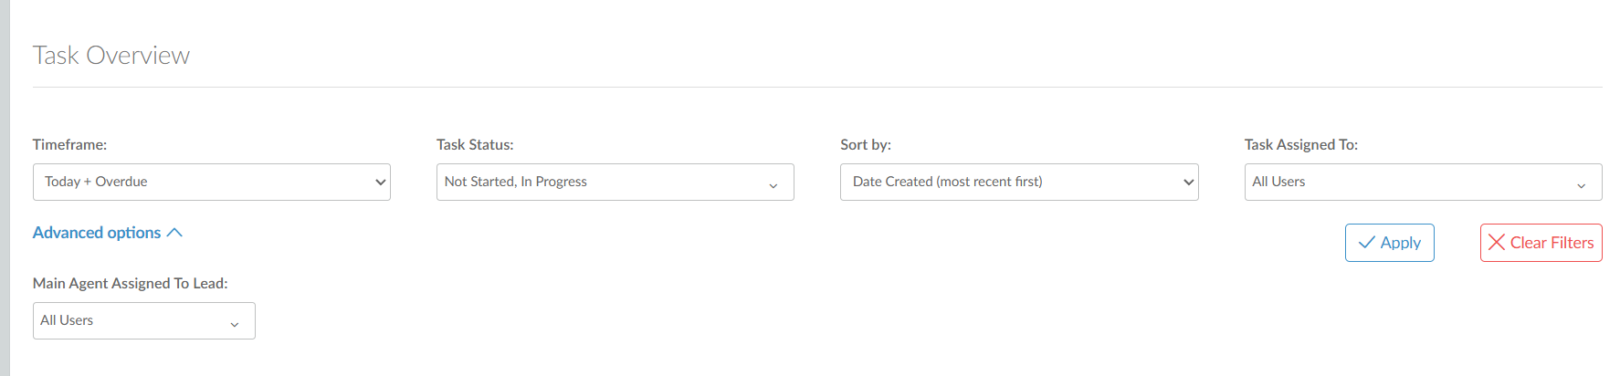Click the Task Assigned To chevron icon
This screenshot has width=1620, height=376.
point(1582,185)
